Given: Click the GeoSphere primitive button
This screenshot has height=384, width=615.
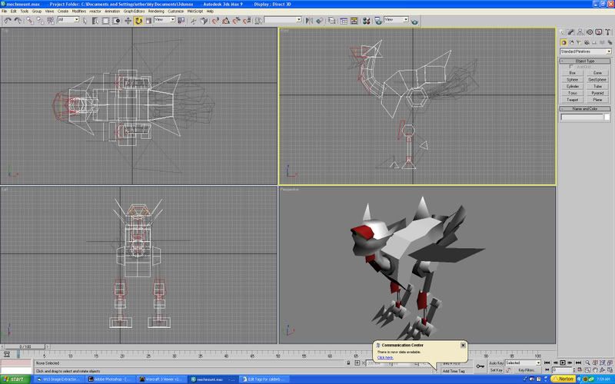Looking at the screenshot, I should [x=597, y=80].
